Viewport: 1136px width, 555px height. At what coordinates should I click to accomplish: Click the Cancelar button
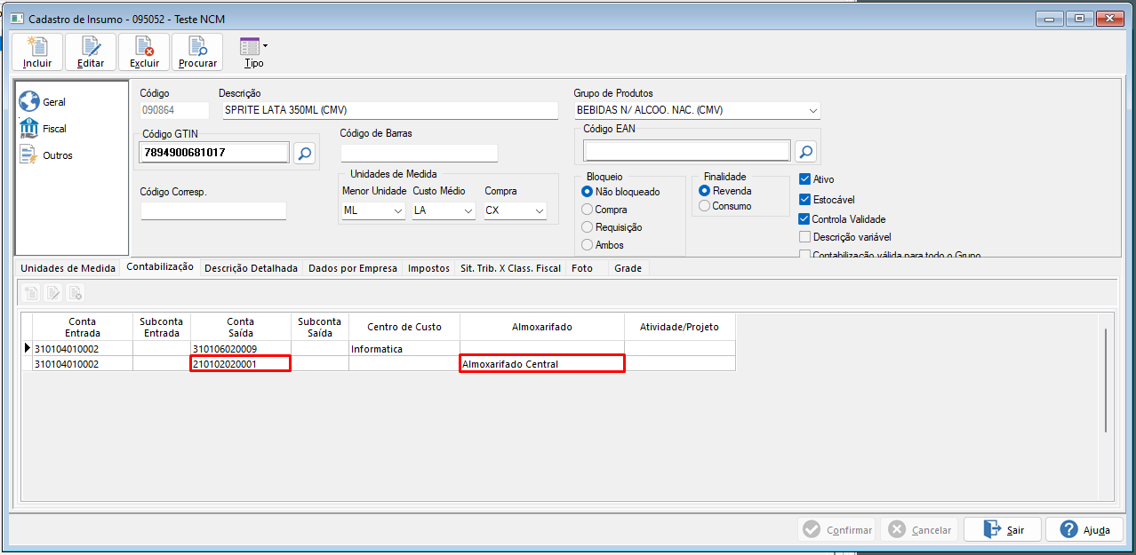pos(920,529)
